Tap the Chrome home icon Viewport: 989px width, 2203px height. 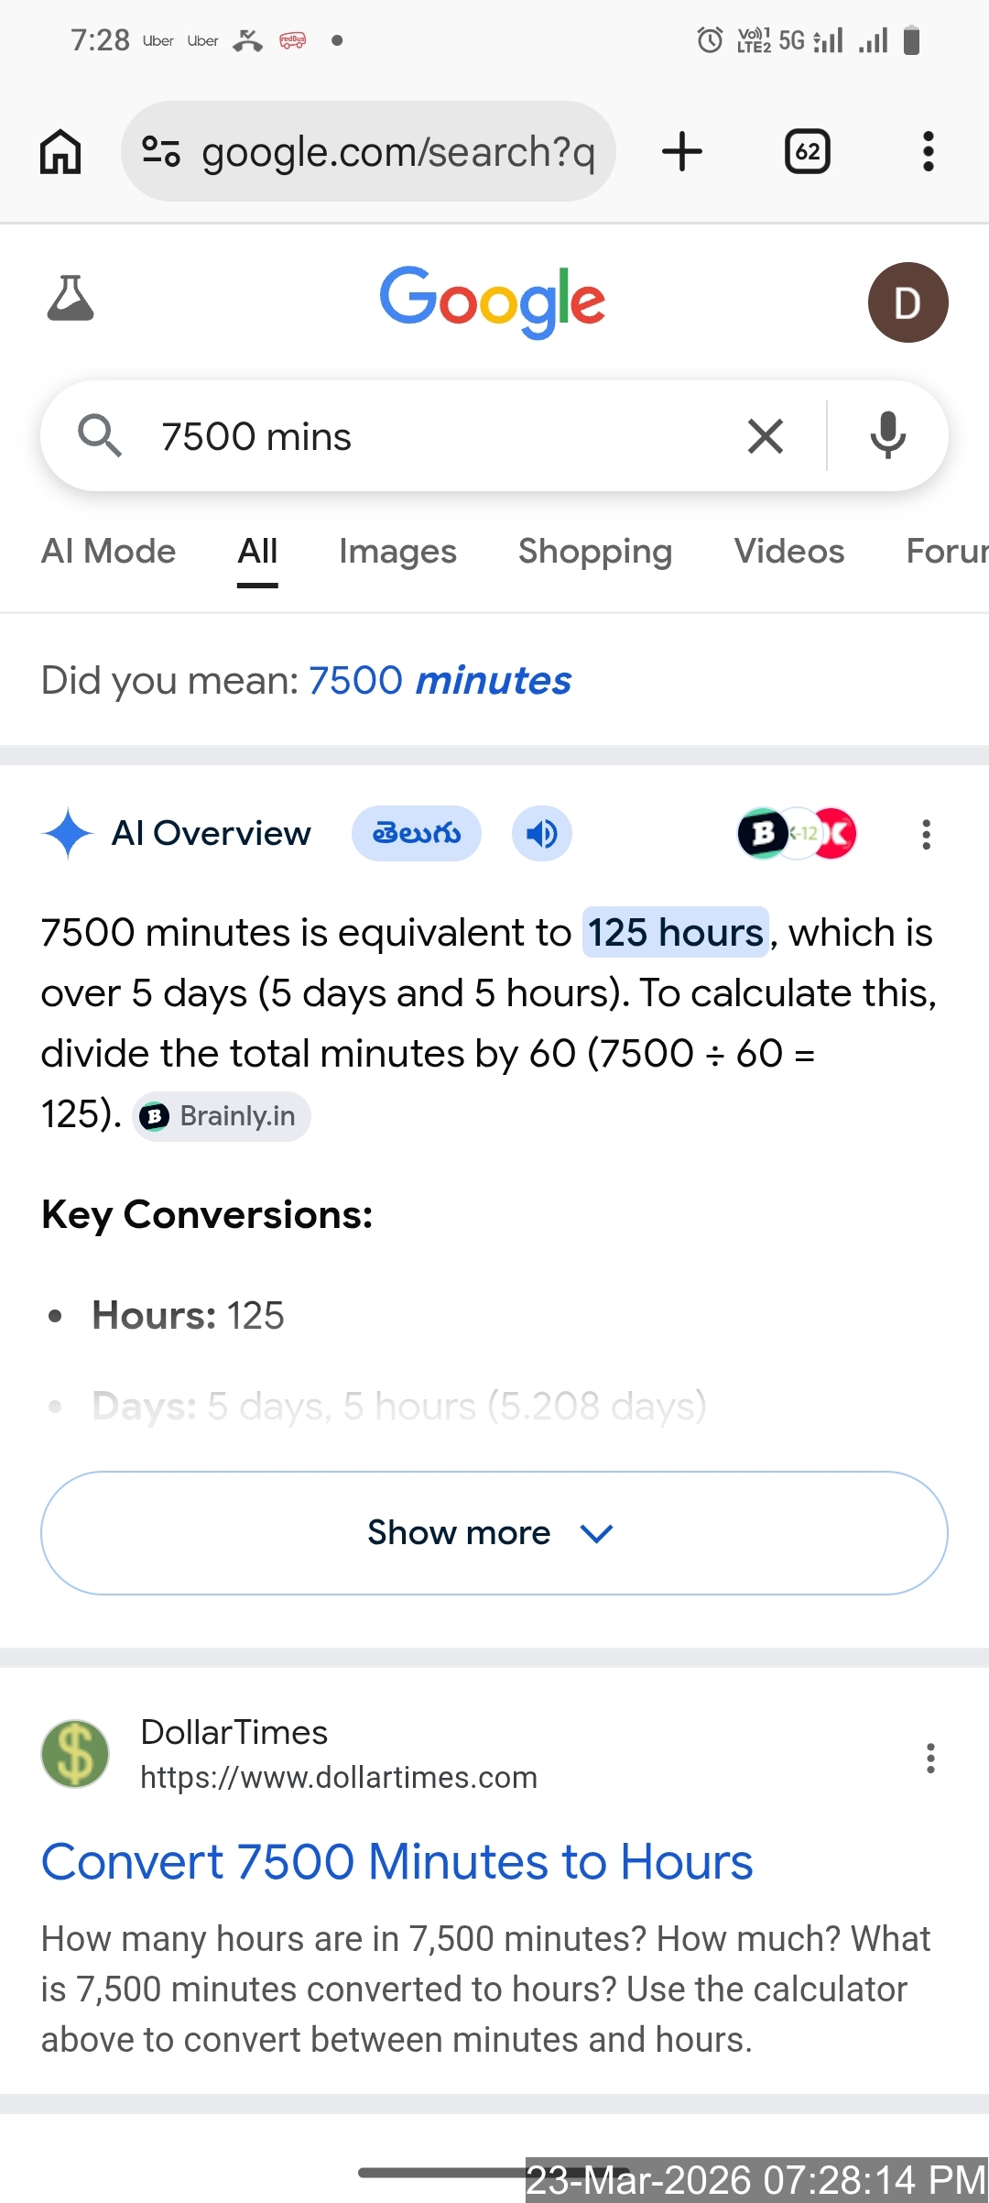tap(60, 151)
